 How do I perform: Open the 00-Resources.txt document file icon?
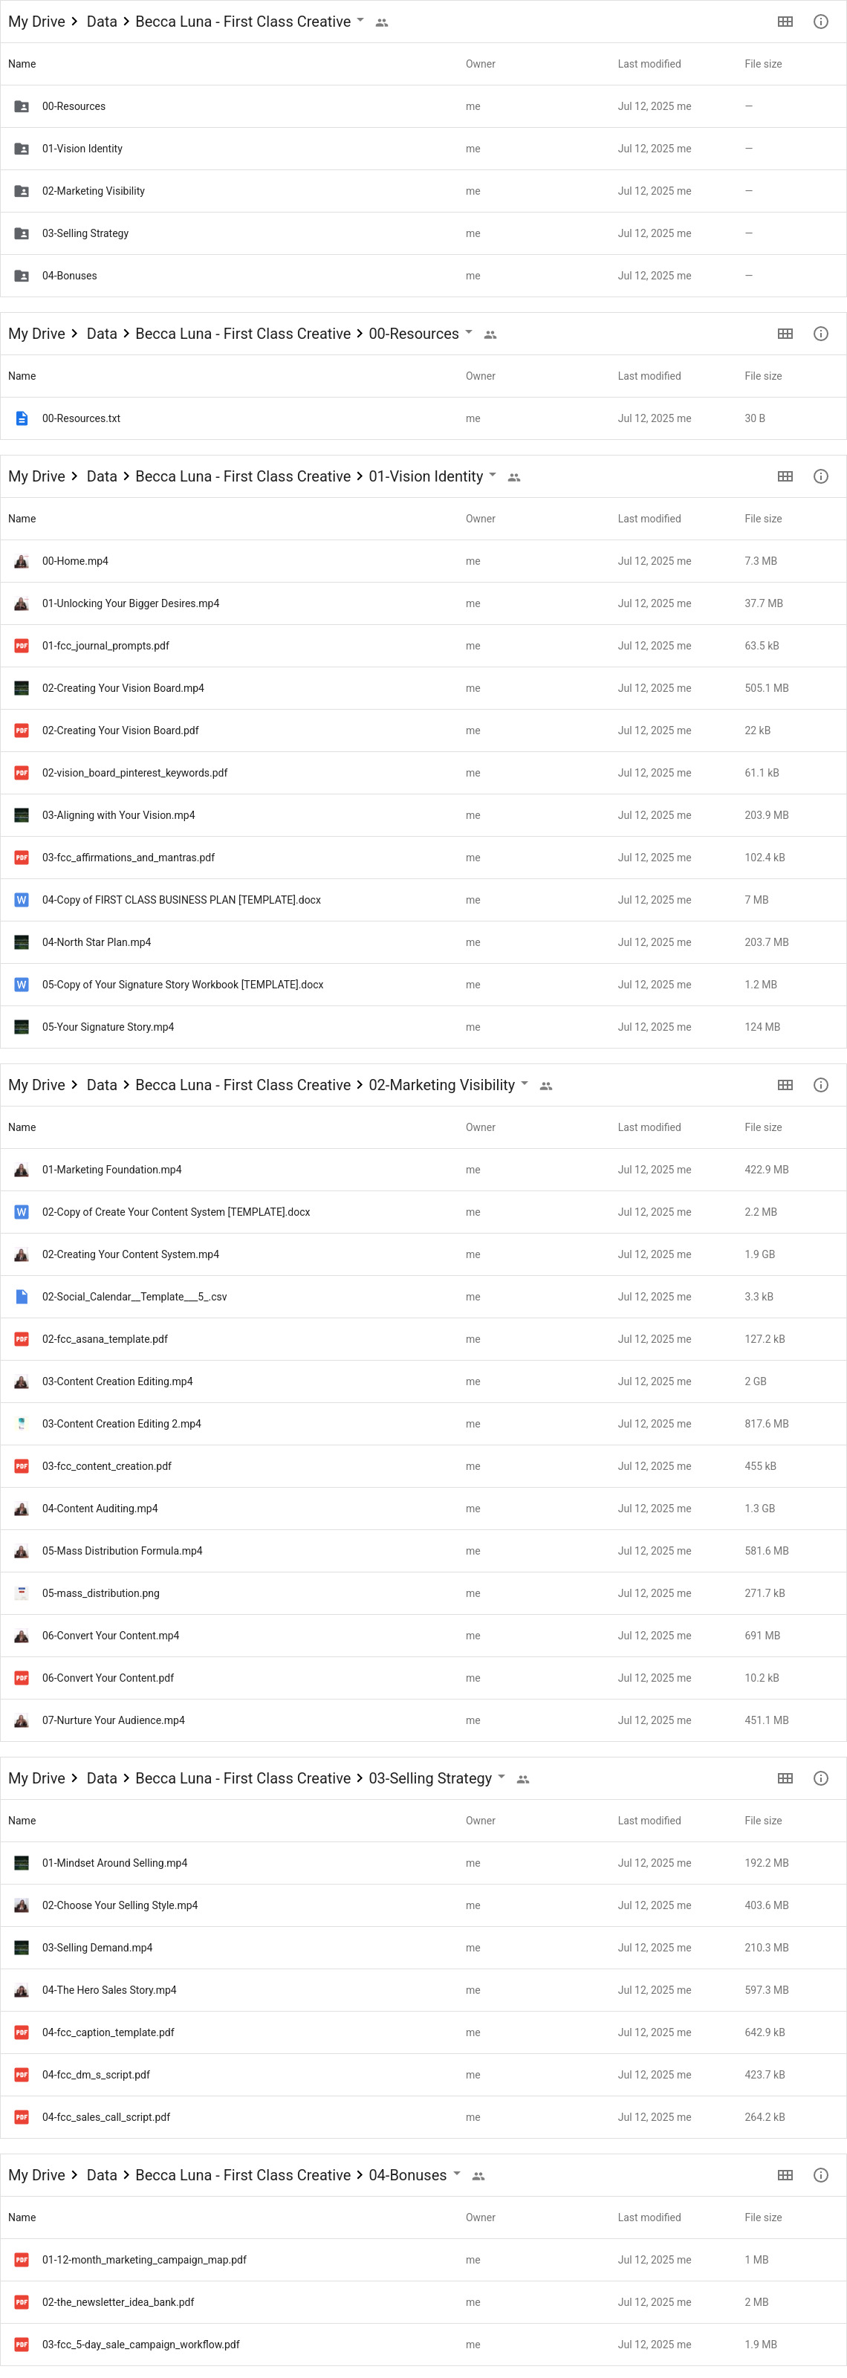click(x=22, y=418)
